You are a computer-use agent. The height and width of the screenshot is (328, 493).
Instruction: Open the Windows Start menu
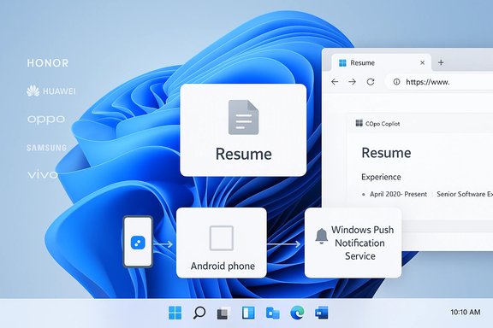(x=175, y=313)
